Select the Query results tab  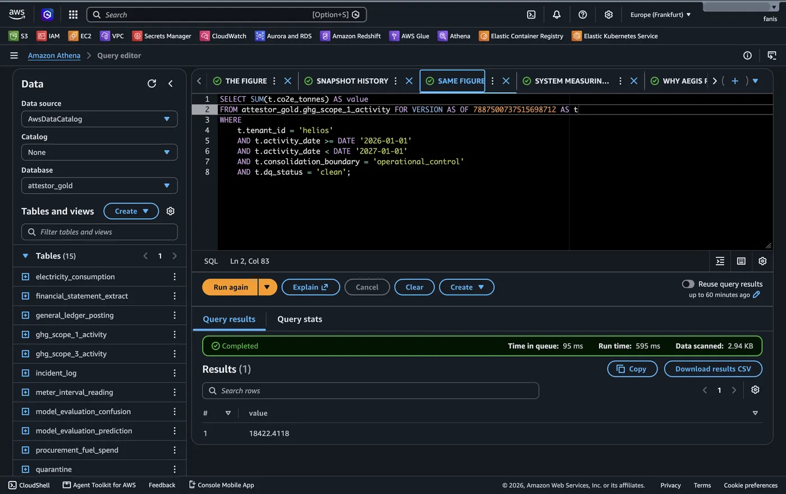tap(229, 319)
